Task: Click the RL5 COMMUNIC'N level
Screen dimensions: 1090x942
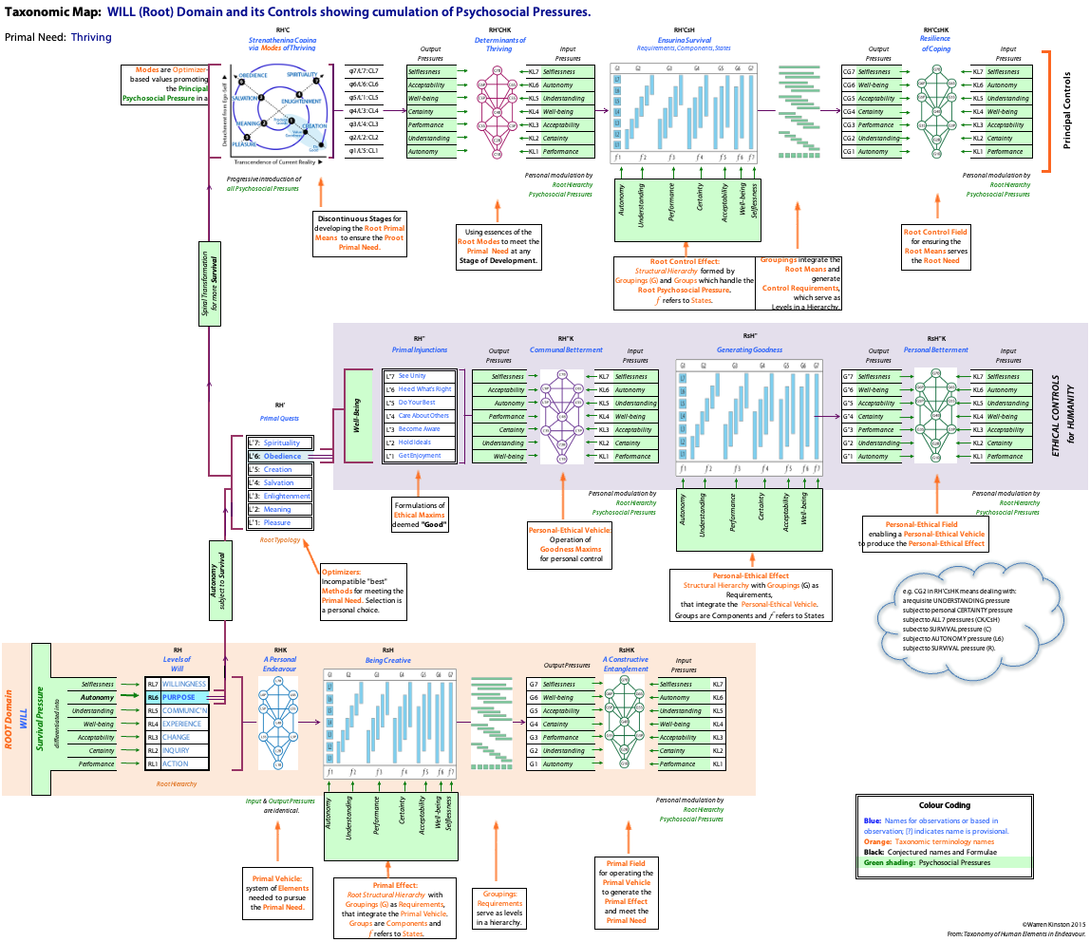Action: coord(178,710)
